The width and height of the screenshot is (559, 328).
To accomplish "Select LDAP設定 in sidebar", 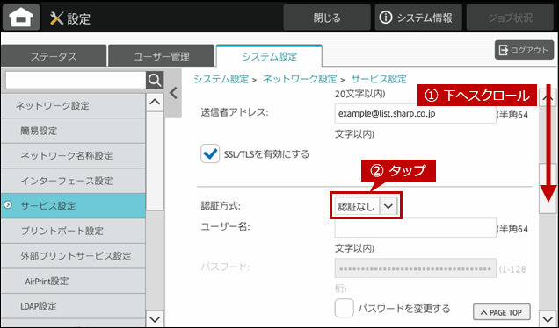I will (73, 305).
